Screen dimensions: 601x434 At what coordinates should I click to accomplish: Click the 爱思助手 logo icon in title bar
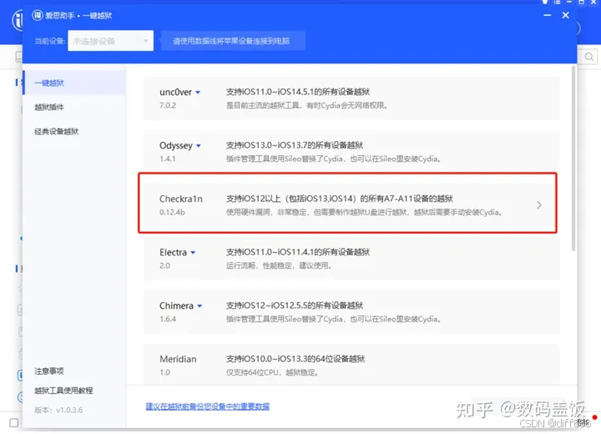[x=38, y=15]
